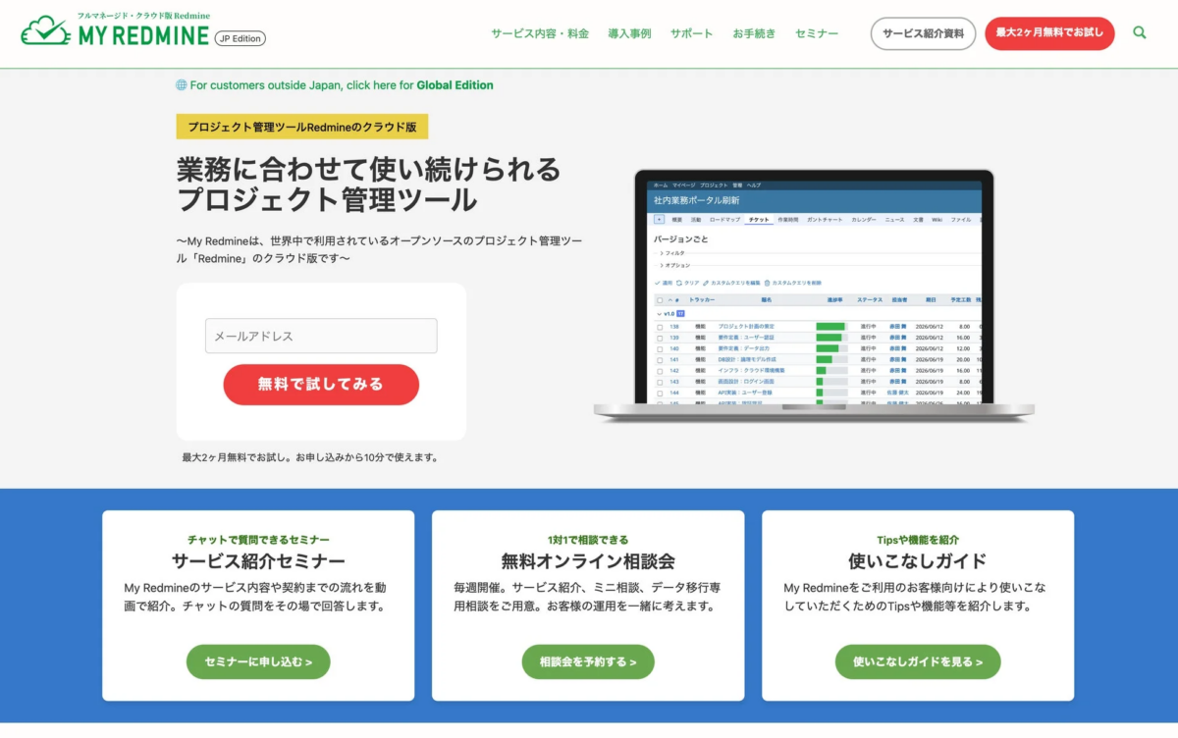Viewport: 1178px width, 738px height.
Task: Select the チケット tab in laptop screenshot
Action: click(x=759, y=220)
